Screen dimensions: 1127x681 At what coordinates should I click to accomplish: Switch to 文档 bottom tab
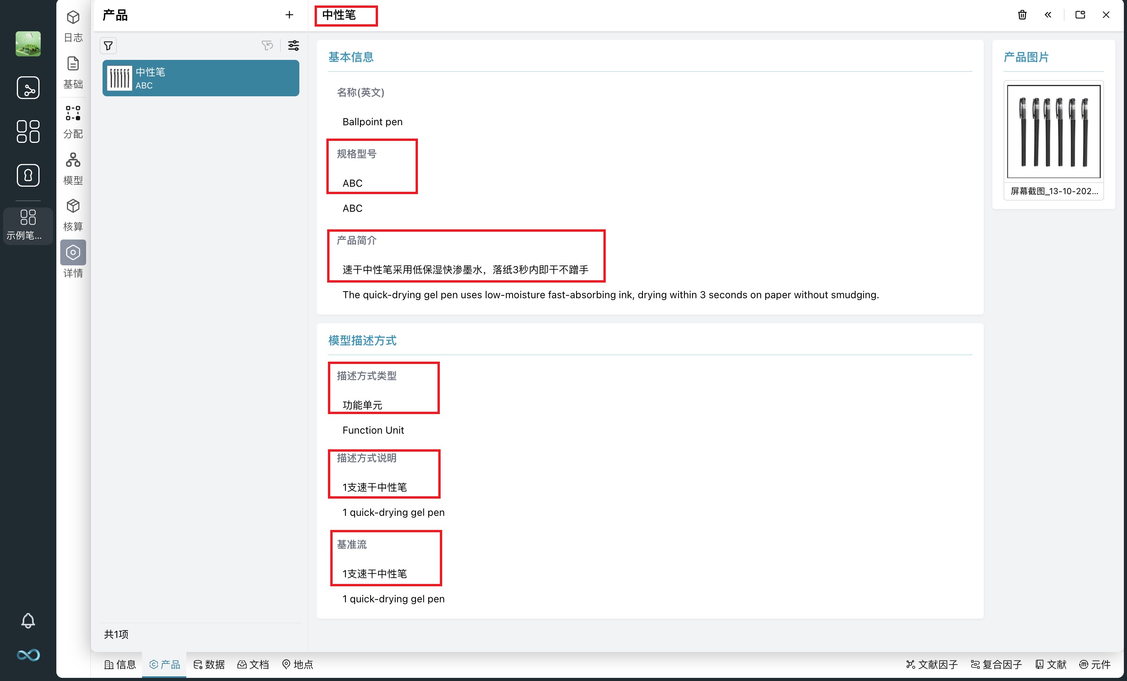click(253, 665)
